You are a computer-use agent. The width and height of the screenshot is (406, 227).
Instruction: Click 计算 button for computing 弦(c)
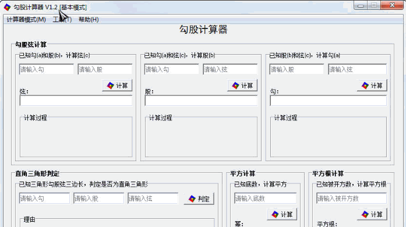pos(117,86)
